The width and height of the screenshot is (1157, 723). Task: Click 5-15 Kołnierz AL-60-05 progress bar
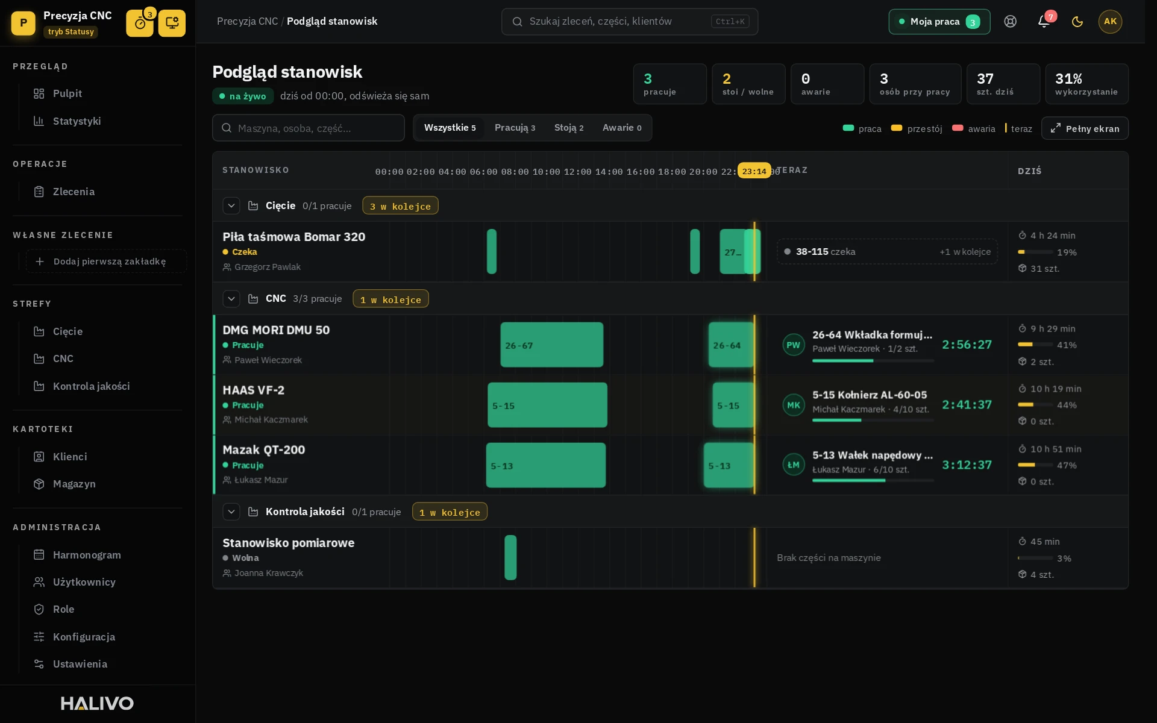[x=873, y=420]
